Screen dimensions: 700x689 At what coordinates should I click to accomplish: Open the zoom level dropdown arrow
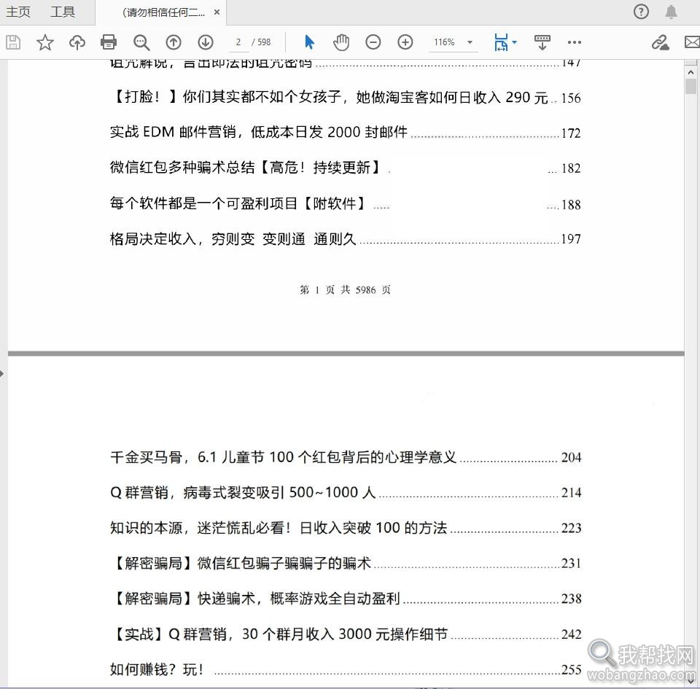[470, 42]
